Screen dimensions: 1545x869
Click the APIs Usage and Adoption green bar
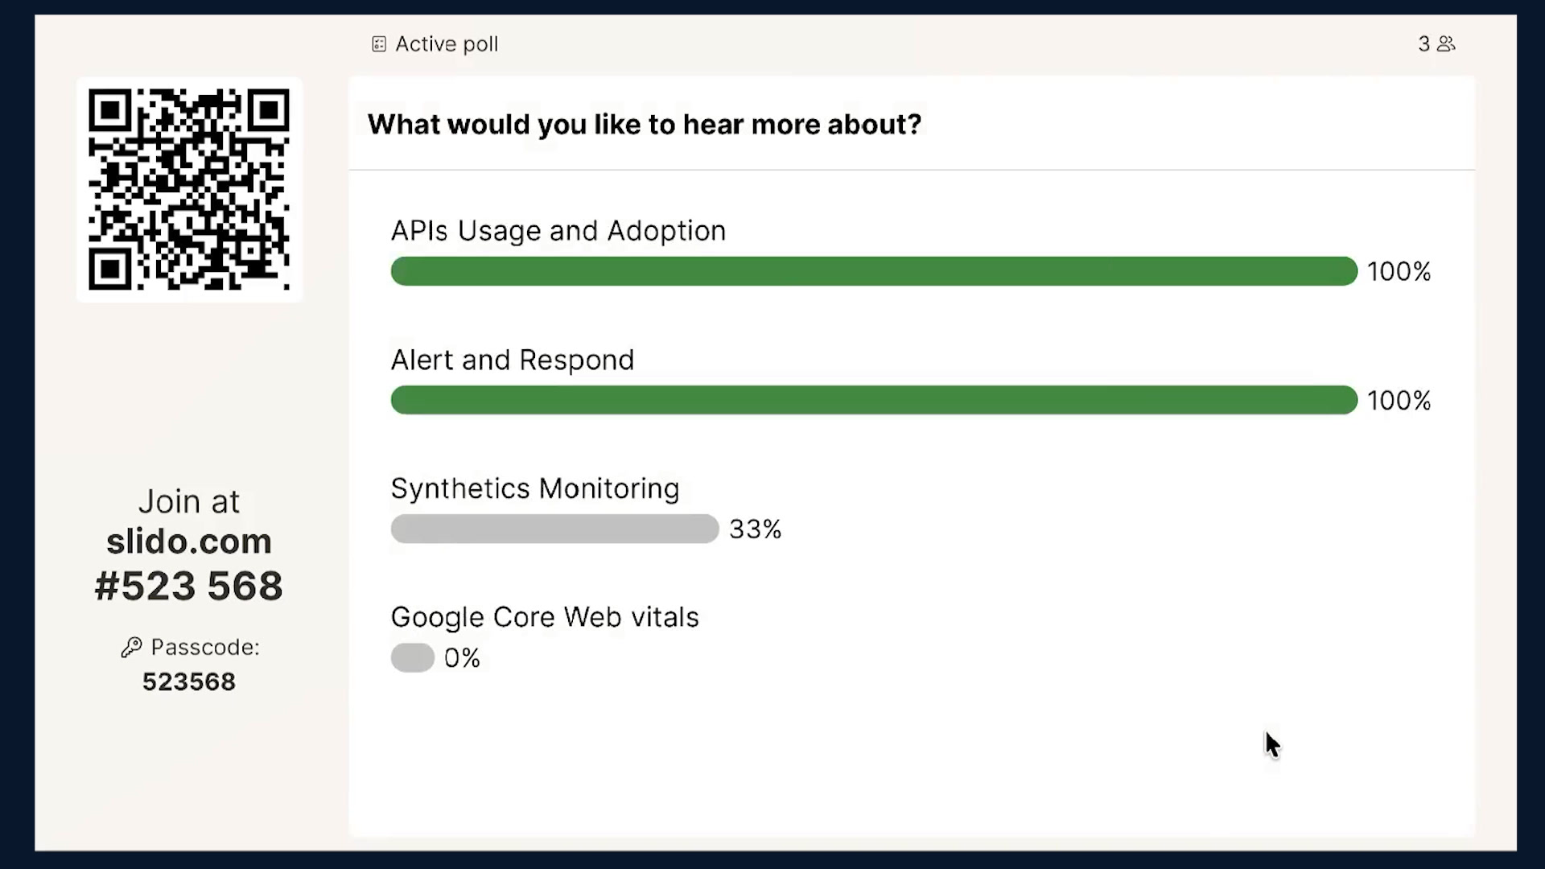coord(874,271)
